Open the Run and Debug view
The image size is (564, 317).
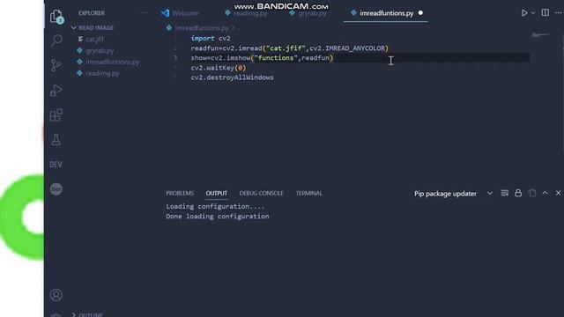56,90
